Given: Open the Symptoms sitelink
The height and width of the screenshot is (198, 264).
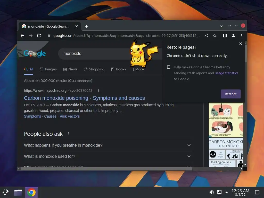Looking at the screenshot, I should click(32, 116).
